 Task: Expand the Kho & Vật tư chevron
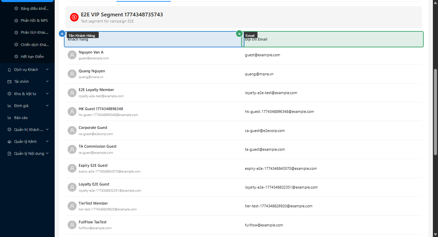pyautogui.click(x=47, y=93)
